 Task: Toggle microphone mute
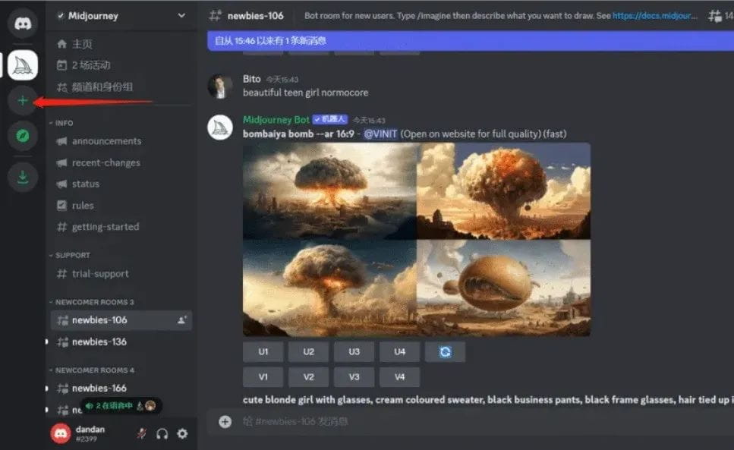point(141,433)
